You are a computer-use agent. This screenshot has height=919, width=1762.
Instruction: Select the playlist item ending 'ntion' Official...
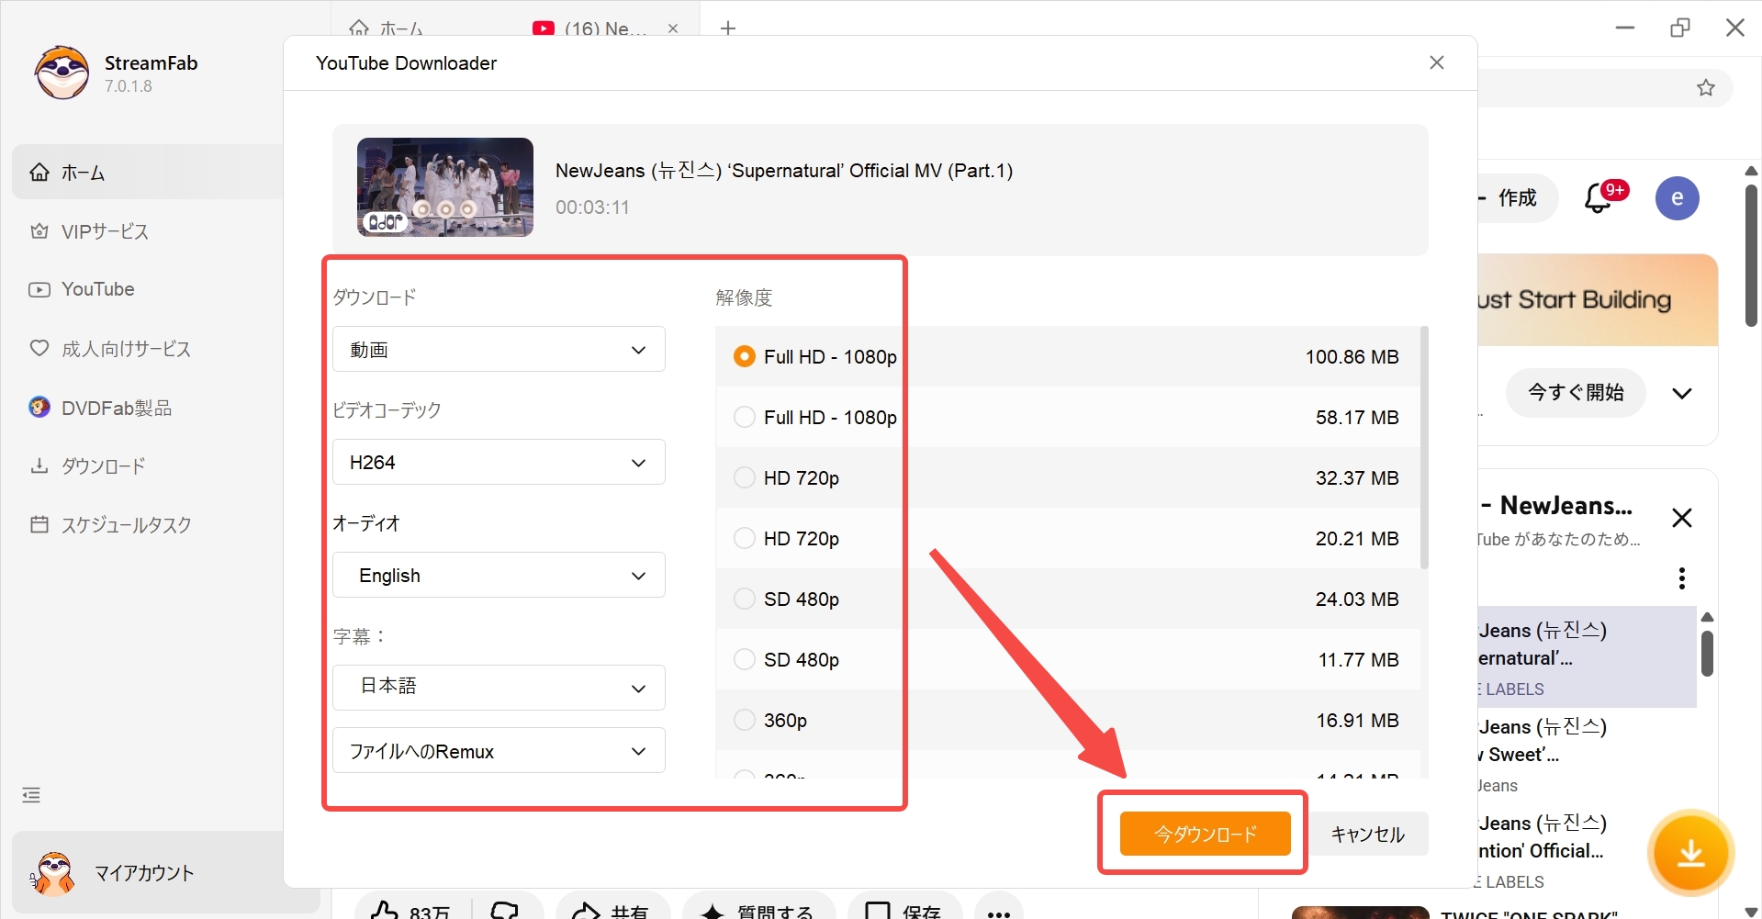1588,851
